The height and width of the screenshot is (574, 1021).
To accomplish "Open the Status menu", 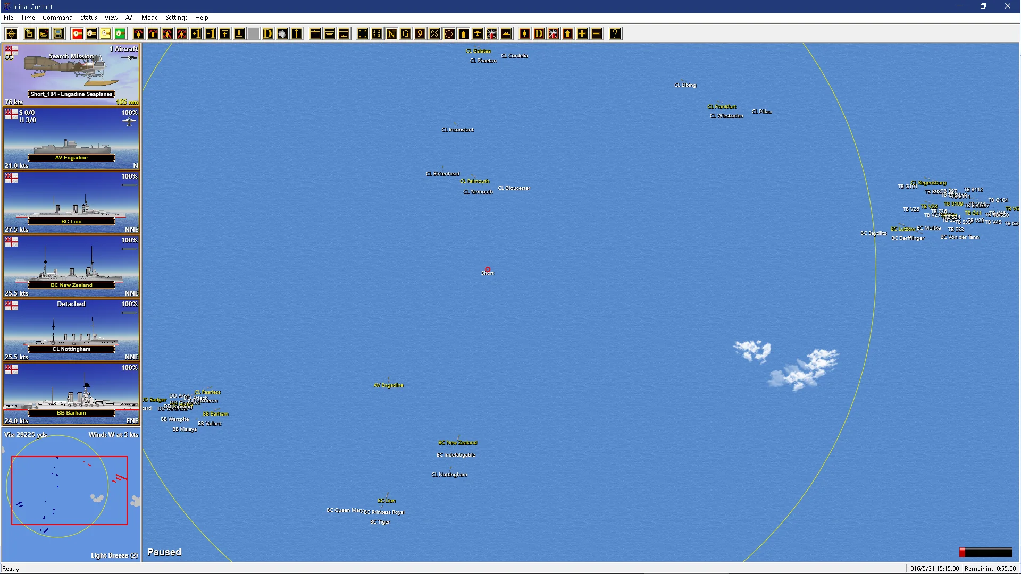I will pyautogui.click(x=88, y=18).
